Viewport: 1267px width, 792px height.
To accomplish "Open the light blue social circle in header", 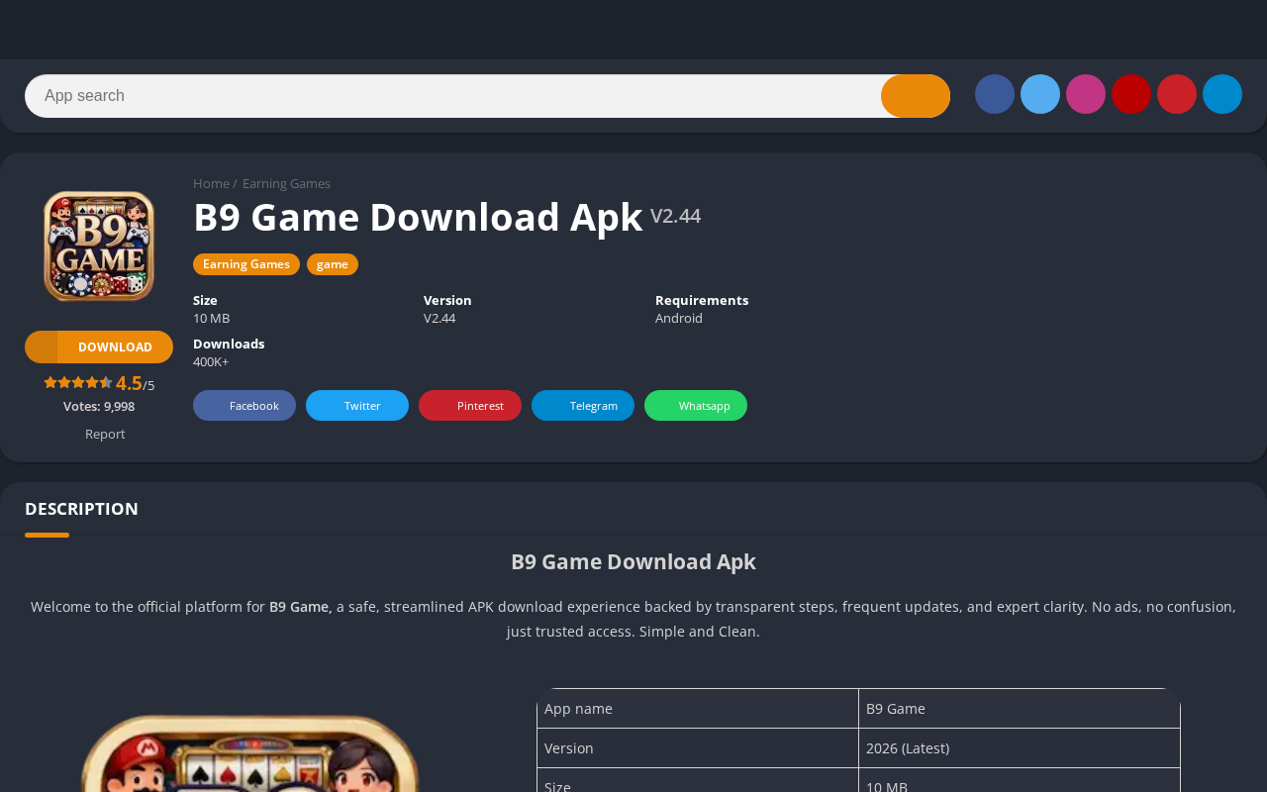I will click(x=1040, y=94).
